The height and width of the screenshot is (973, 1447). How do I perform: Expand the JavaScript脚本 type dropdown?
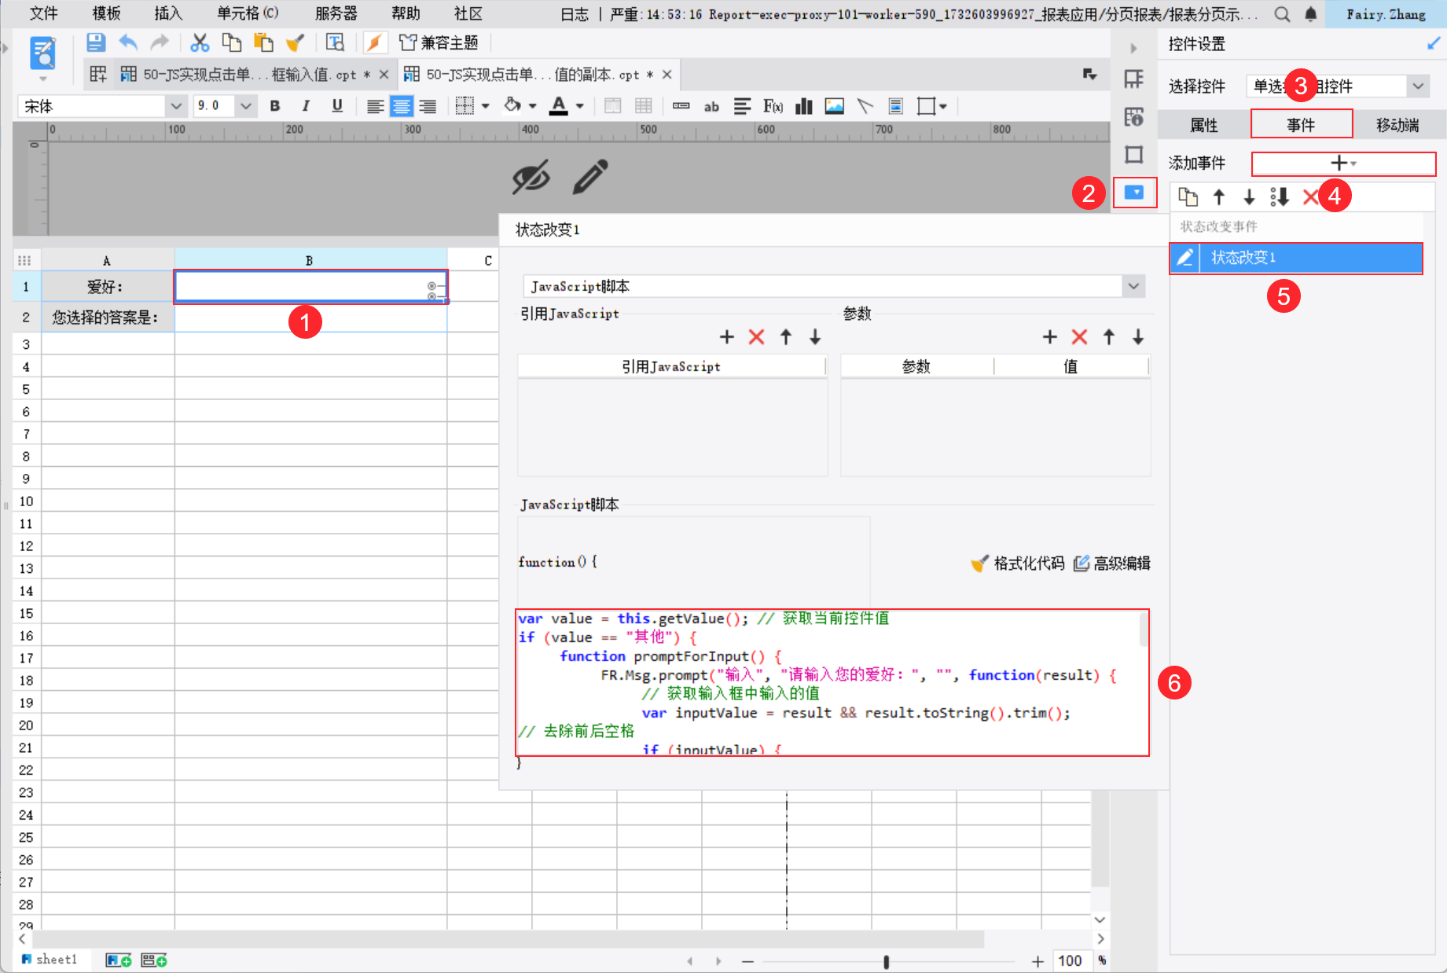click(x=1133, y=286)
